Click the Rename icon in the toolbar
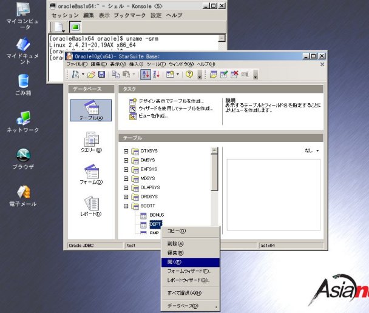This screenshot has width=369, height=313. point(245,75)
